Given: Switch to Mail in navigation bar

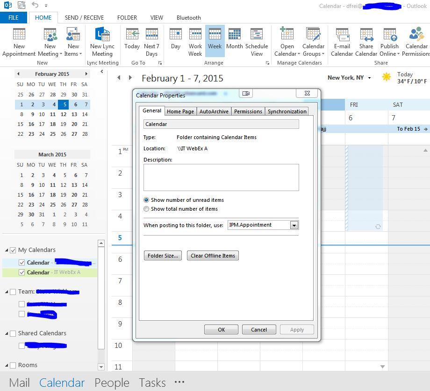Looking at the screenshot, I should click(x=19, y=383).
